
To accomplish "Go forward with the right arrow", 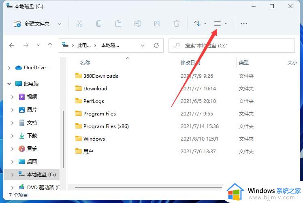I will [x=26, y=45].
